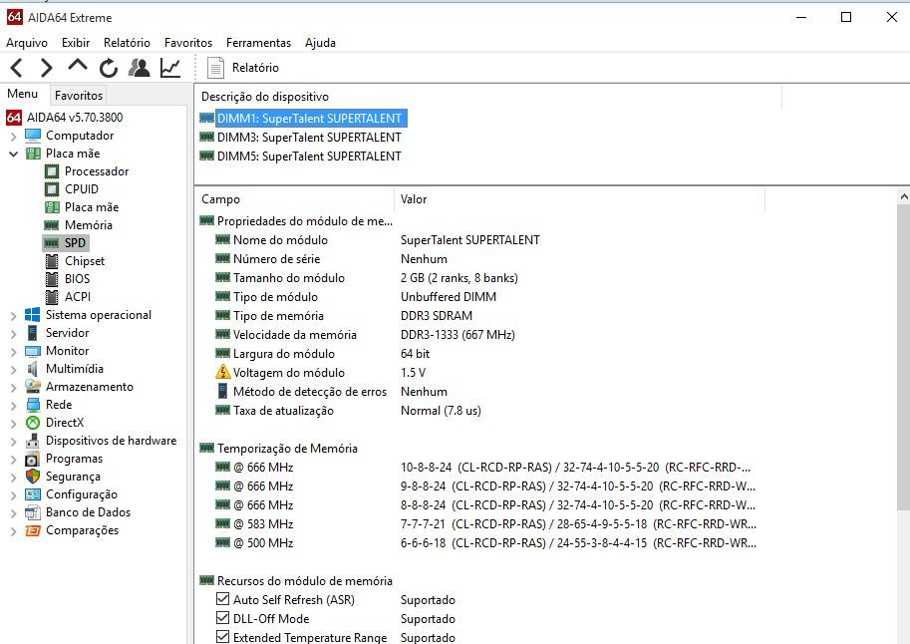Select the DIMM5: SuperTalent SUPERTALENT device
910x644 pixels.
pos(309,157)
